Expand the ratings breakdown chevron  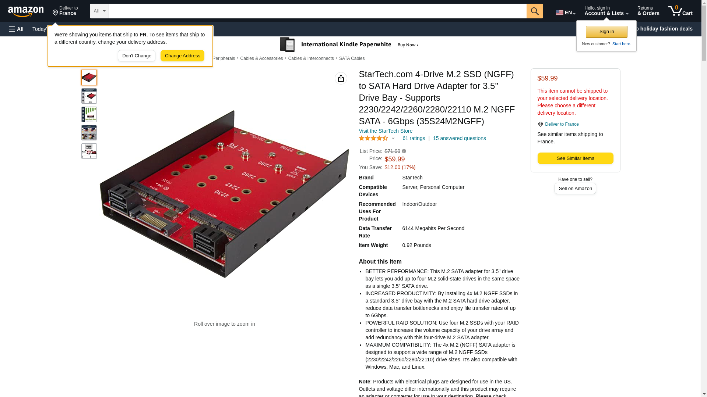[393, 139]
